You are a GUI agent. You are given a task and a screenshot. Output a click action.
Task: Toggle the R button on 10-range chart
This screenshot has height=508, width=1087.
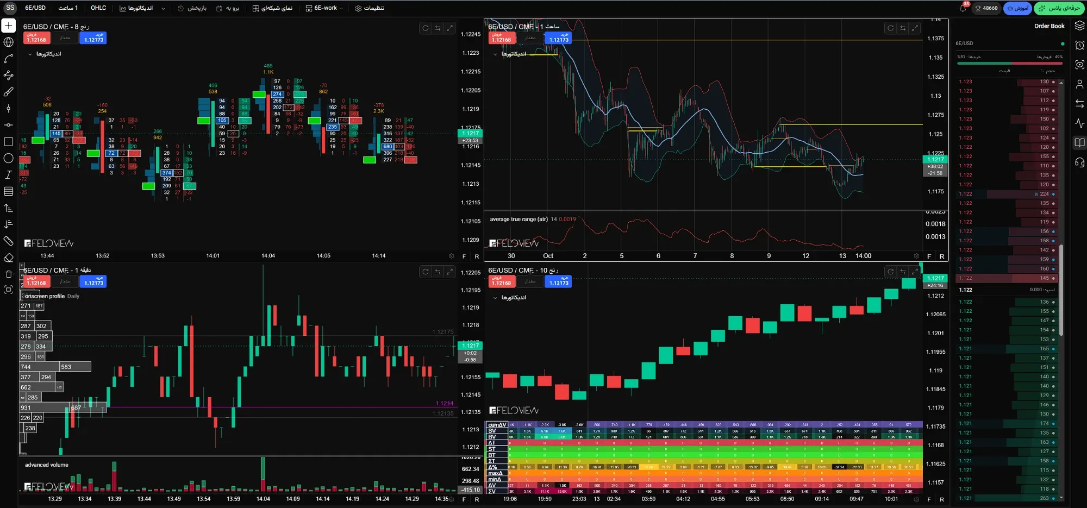(942, 499)
